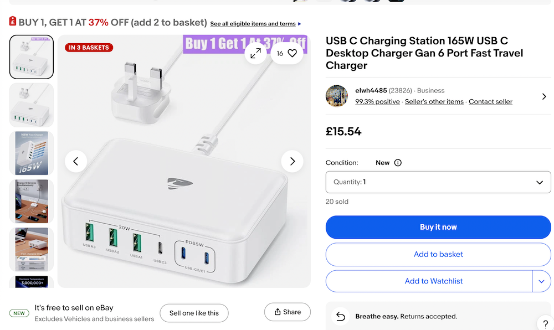Click the Buy it now button
Image resolution: width=554 pixels, height=330 pixels.
[438, 227]
